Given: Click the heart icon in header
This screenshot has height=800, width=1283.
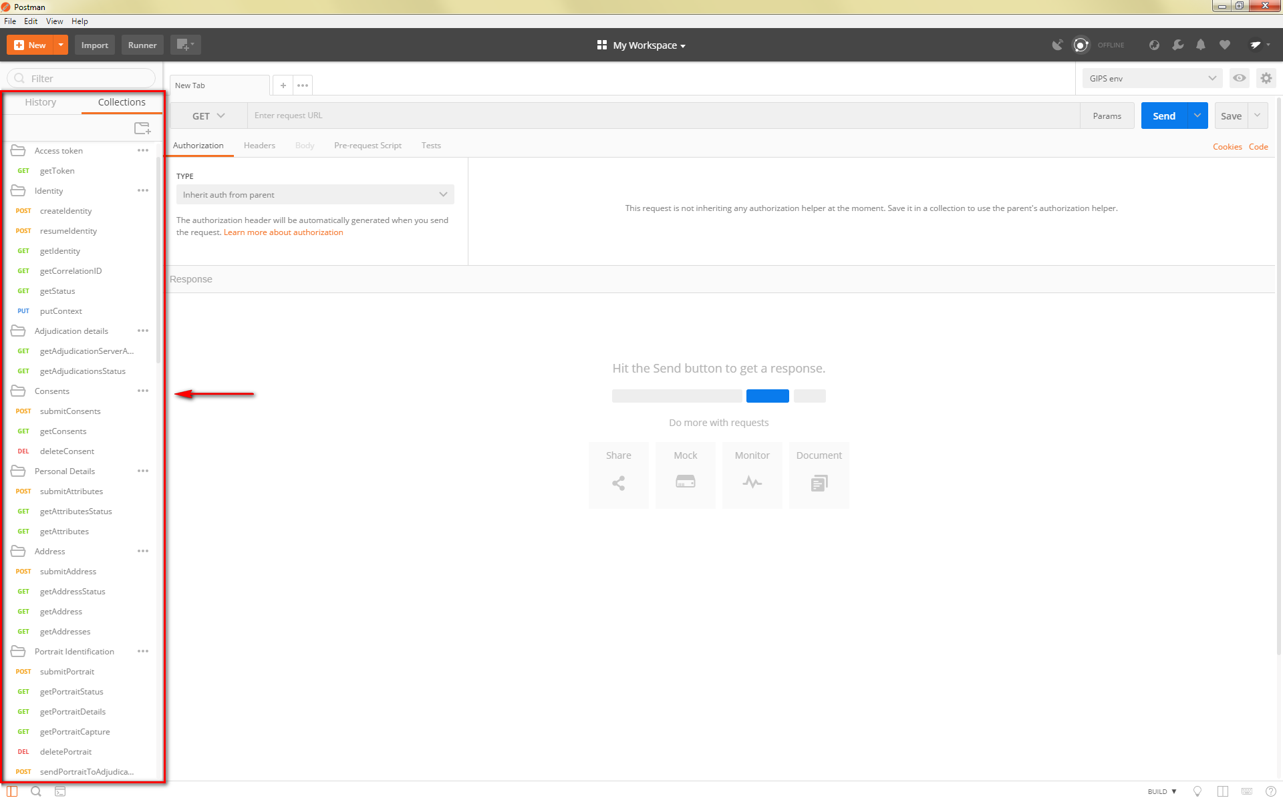Looking at the screenshot, I should 1224,45.
